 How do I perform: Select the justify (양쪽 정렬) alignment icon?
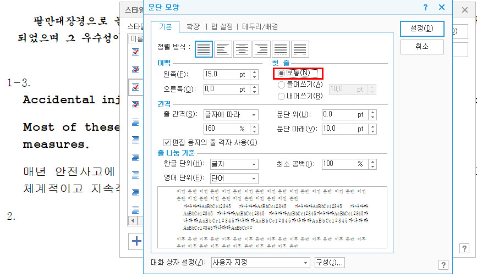tap(204, 48)
